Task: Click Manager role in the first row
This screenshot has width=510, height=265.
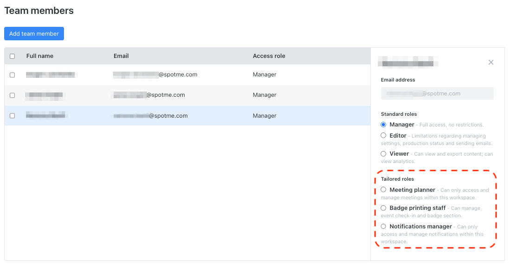Action: click(x=264, y=75)
